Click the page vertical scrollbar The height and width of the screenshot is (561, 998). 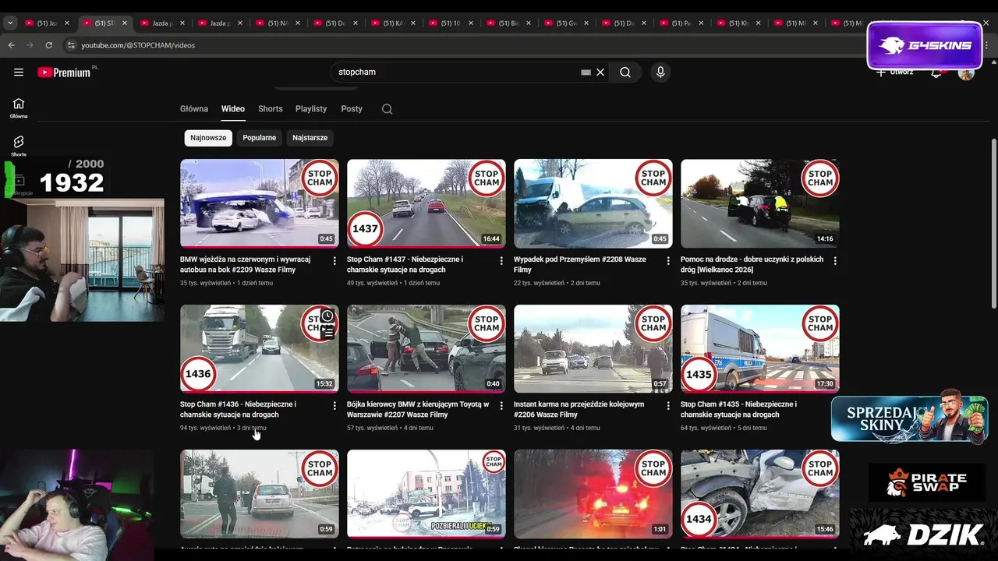tap(993, 224)
